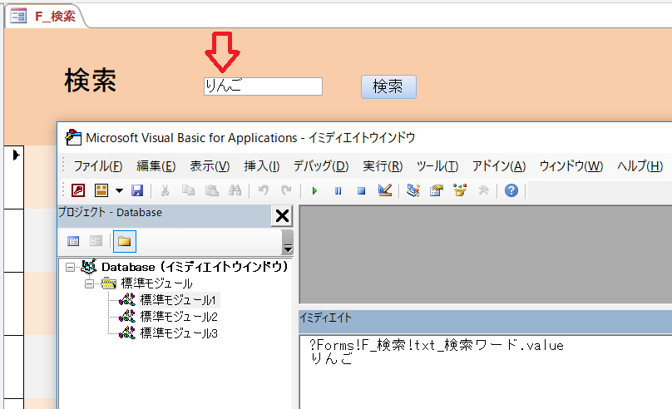The height and width of the screenshot is (409, 672).
Task: Click the ?Forms!F_検索!txt_検索ワード.value line
Action: (436, 345)
